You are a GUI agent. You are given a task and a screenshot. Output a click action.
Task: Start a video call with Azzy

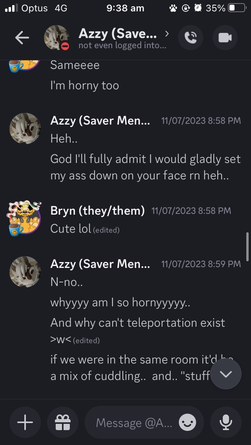tap(225, 38)
